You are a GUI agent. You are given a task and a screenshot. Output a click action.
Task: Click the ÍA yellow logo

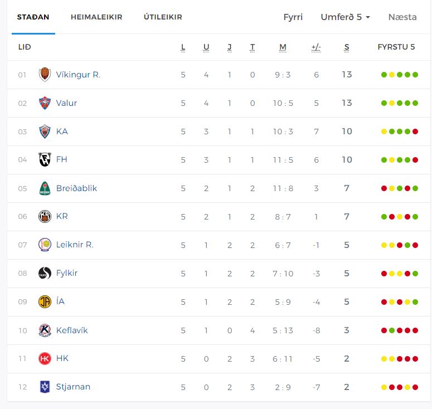pyautogui.click(x=45, y=302)
